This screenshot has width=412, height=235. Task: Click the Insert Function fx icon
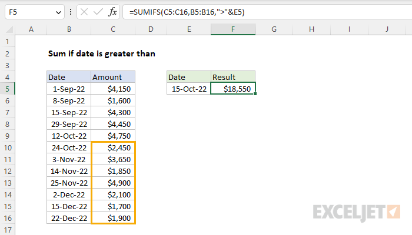tap(112, 12)
